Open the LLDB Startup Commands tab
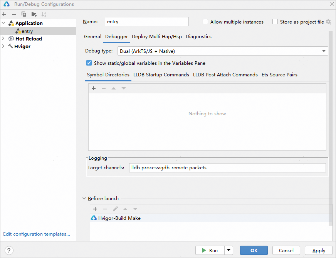336x258 pixels. pyautogui.click(x=161, y=75)
